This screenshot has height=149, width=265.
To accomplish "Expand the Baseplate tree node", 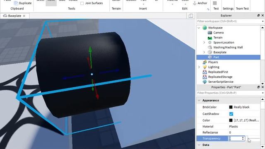I will click(204, 52).
